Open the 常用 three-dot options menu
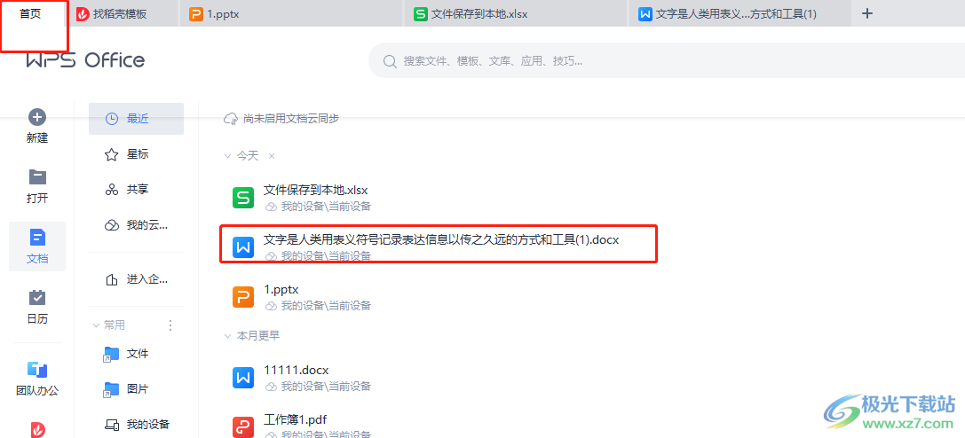 (170, 325)
